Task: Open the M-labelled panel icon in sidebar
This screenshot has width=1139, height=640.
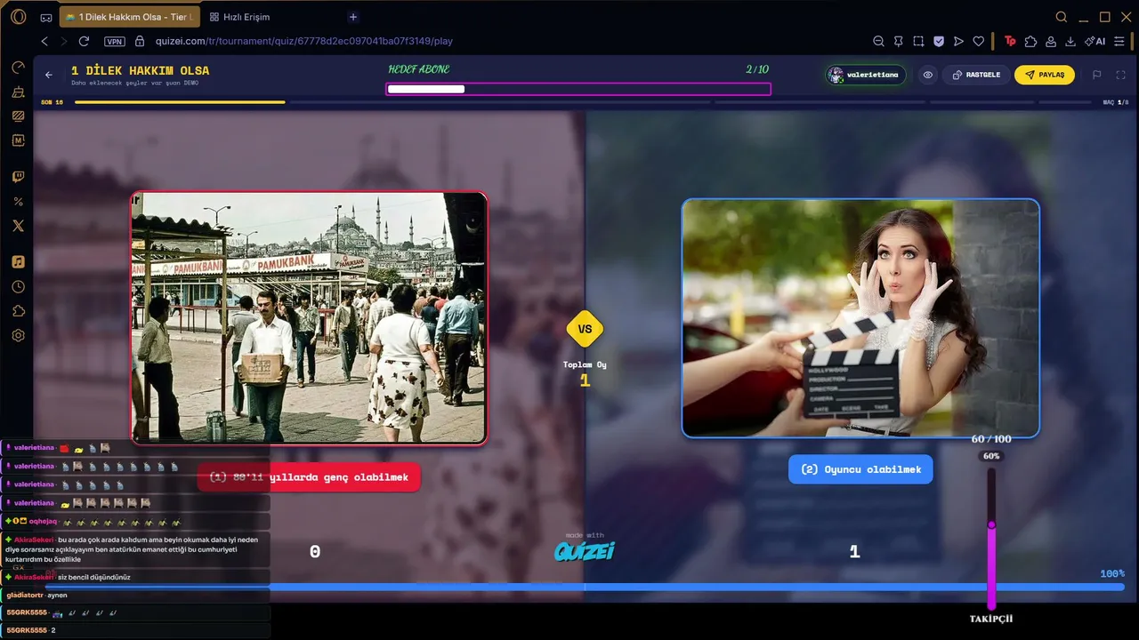Action: (x=18, y=140)
